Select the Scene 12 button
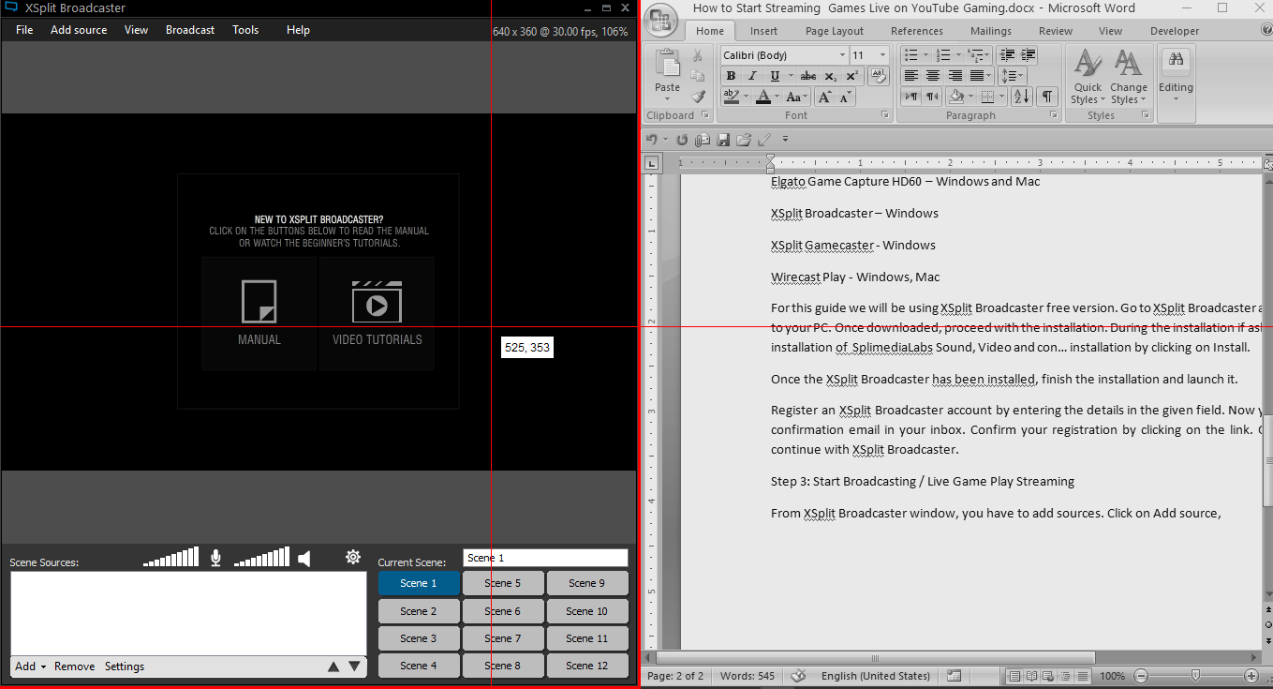 tap(587, 666)
